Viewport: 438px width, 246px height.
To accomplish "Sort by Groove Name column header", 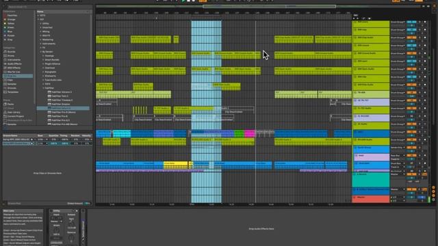I will click(x=10, y=135).
